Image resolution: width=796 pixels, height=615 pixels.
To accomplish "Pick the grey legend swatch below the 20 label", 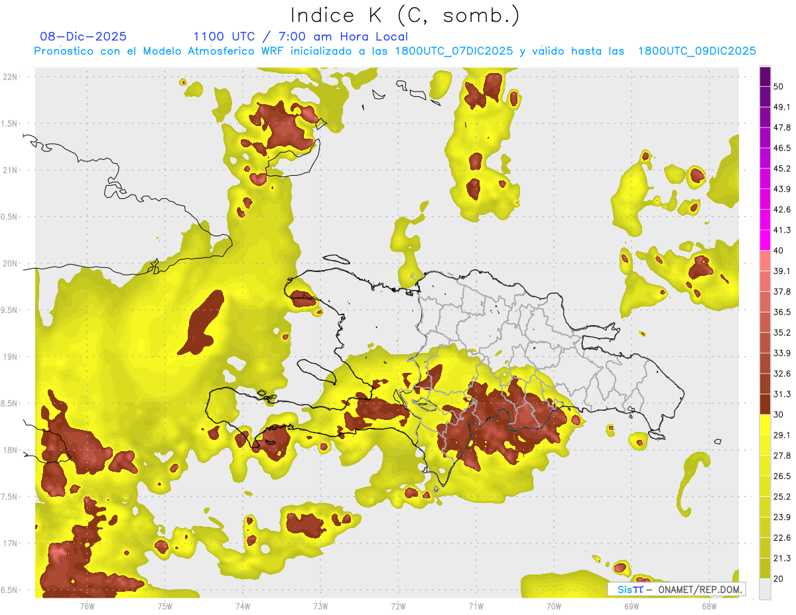I will (765, 589).
